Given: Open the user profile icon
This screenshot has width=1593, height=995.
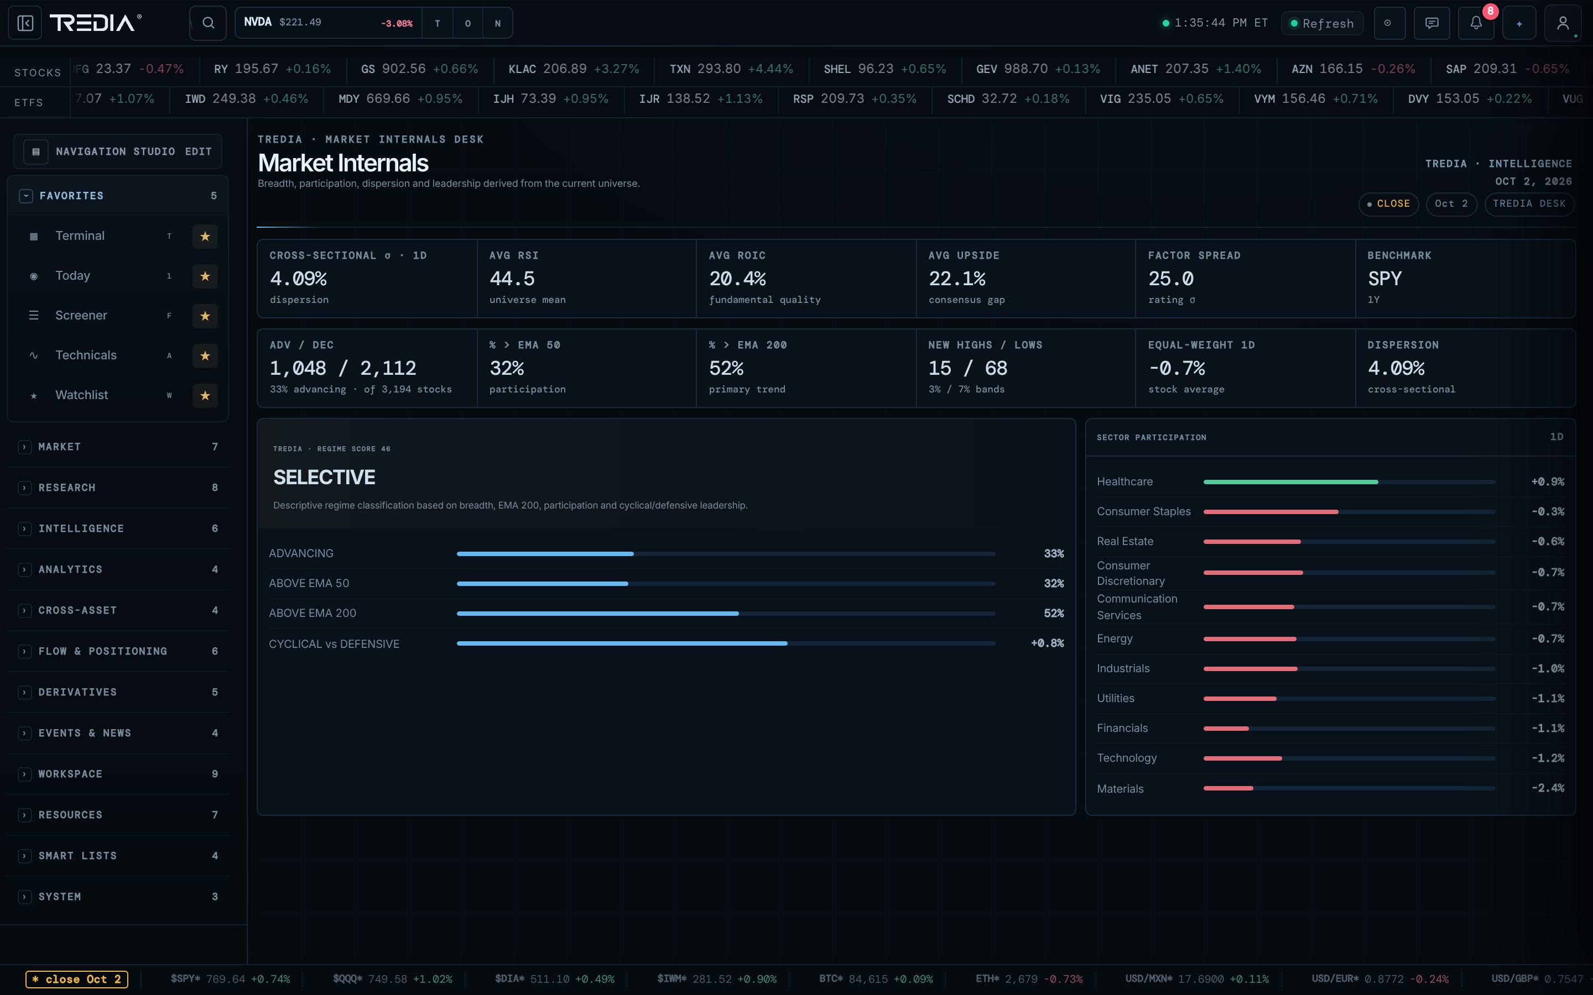Looking at the screenshot, I should [x=1563, y=23].
